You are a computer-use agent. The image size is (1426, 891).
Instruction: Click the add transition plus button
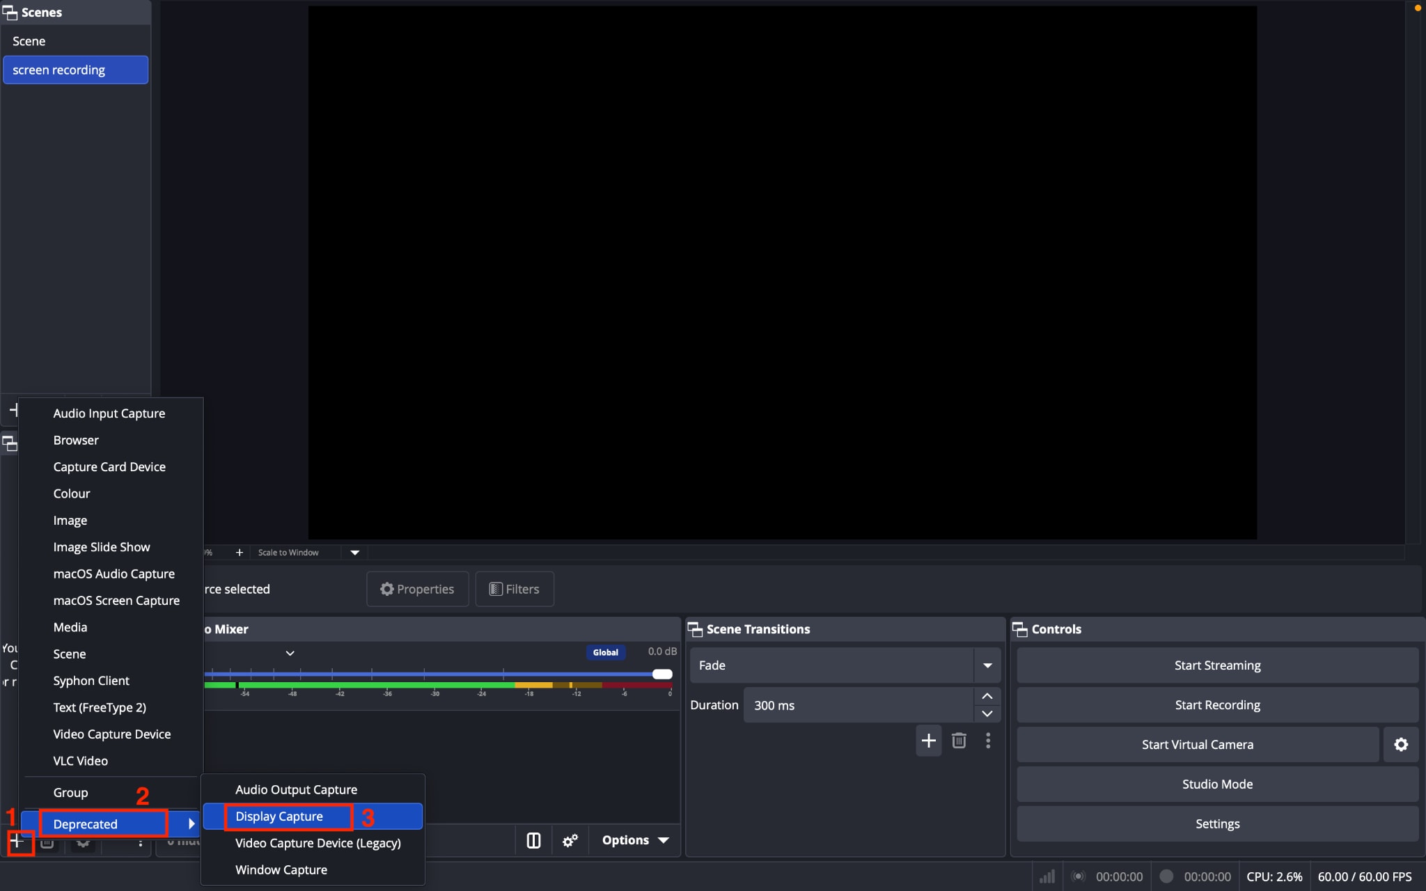[928, 741]
